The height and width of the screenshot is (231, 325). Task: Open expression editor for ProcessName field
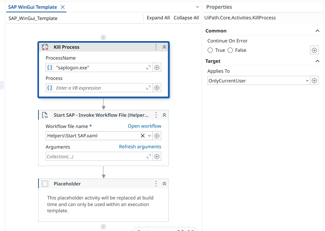[x=148, y=67]
